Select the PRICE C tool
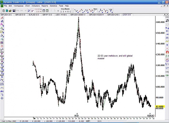Image resolution: width=169 pixels, height=123 pixels. tap(2, 57)
